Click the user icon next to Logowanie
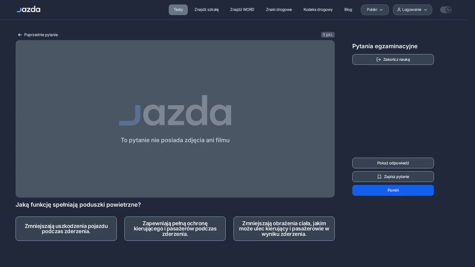Viewport: 475px width, 267px height. click(399, 9)
